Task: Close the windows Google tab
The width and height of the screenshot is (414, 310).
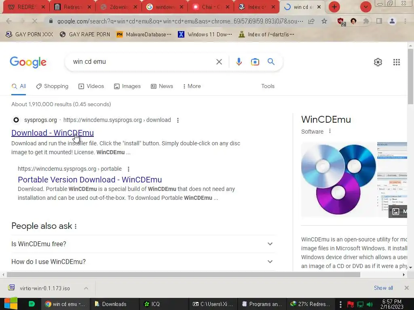Action: (182, 7)
